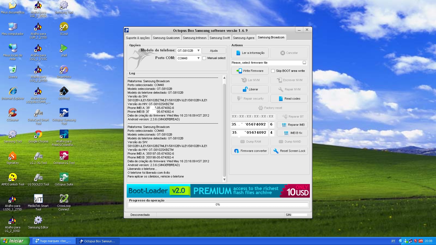Launch the Octopus Suite desktop icon
Viewport: 436px width, 245px height.
coord(64,179)
